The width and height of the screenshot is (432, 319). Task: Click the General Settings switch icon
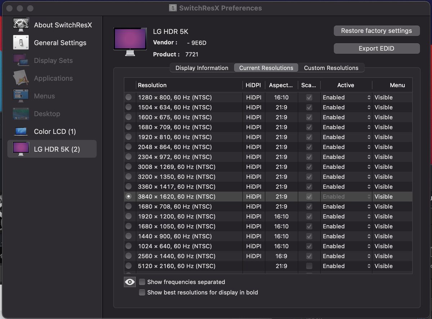pos(21,43)
